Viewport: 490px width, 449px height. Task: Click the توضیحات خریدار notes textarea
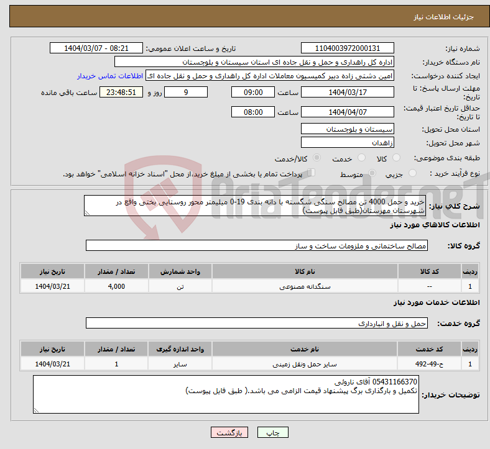tap(226, 394)
